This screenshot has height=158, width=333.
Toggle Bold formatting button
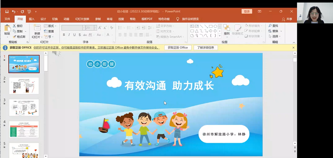click(64, 35)
